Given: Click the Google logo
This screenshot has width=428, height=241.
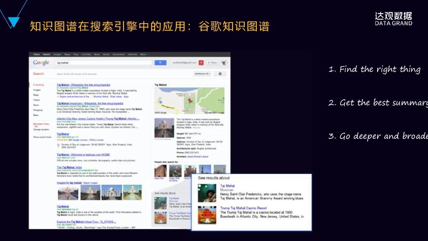Looking at the screenshot, I should tap(41, 62).
